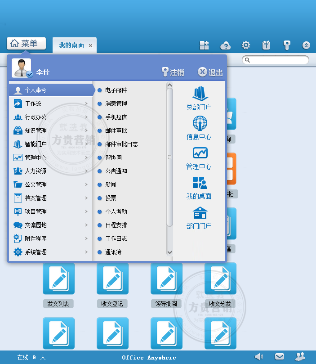
Task: Open 手机短信 link
Action: (x=116, y=117)
